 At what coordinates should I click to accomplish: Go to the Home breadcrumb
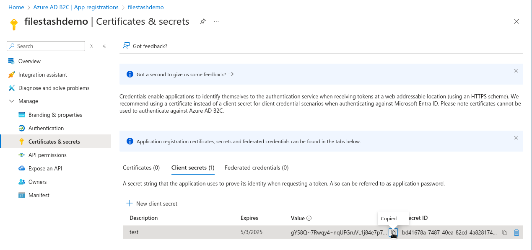point(16,7)
